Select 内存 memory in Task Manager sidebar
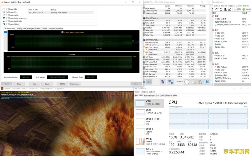Image resolution: width=251 pixels, height=156 pixels. coord(149,112)
